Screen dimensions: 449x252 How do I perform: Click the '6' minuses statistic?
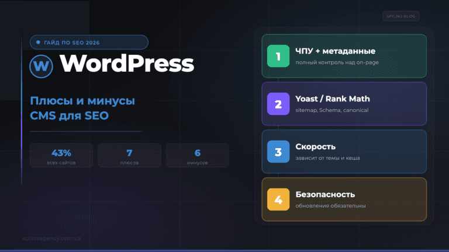pyautogui.click(x=198, y=153)
